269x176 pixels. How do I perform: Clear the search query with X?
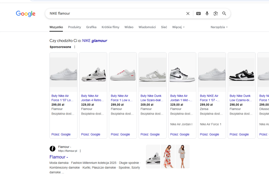tap(188, 13)
